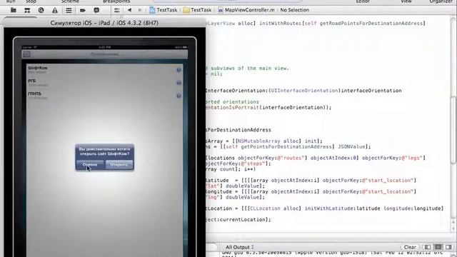Go forward in editor history
The height and width of the screenshot is (257, 457).
point(140,10)
